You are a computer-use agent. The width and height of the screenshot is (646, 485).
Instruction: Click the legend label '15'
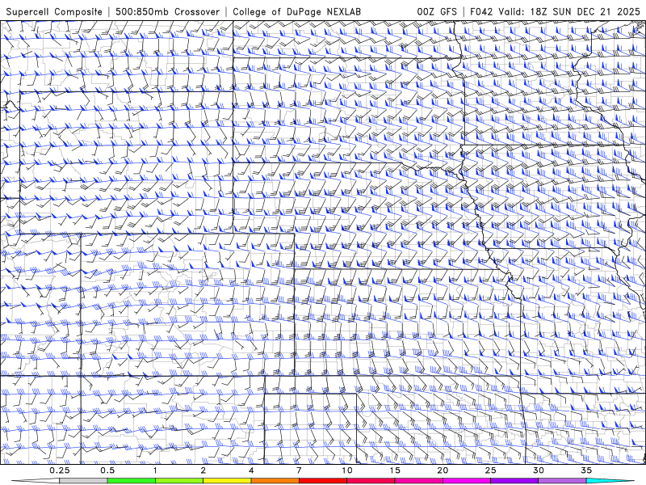pos(395,470)
